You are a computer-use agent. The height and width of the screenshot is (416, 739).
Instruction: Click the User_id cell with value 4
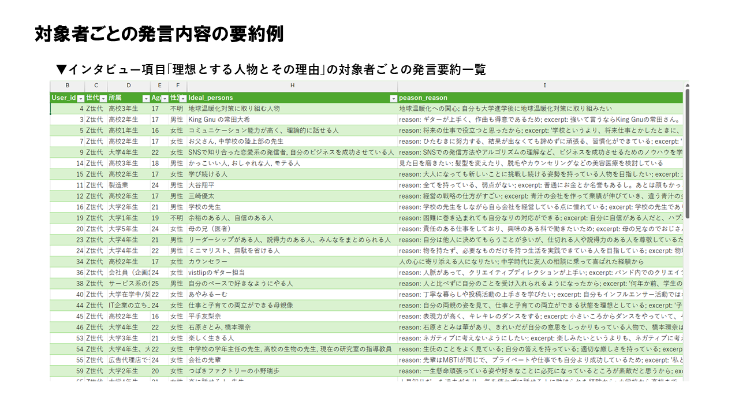pyautogui.click(x=68, y=108)
